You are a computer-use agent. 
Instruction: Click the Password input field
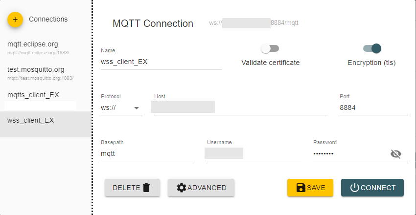pos(349,153)
